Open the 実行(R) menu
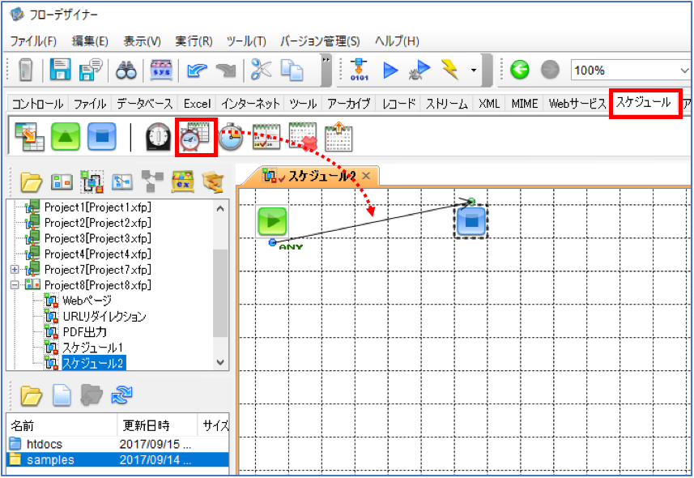The image size is (694, 478). [x=194, y=41]
